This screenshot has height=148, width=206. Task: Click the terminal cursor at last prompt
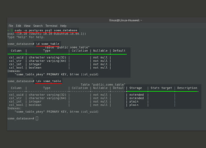pos(37,118)
